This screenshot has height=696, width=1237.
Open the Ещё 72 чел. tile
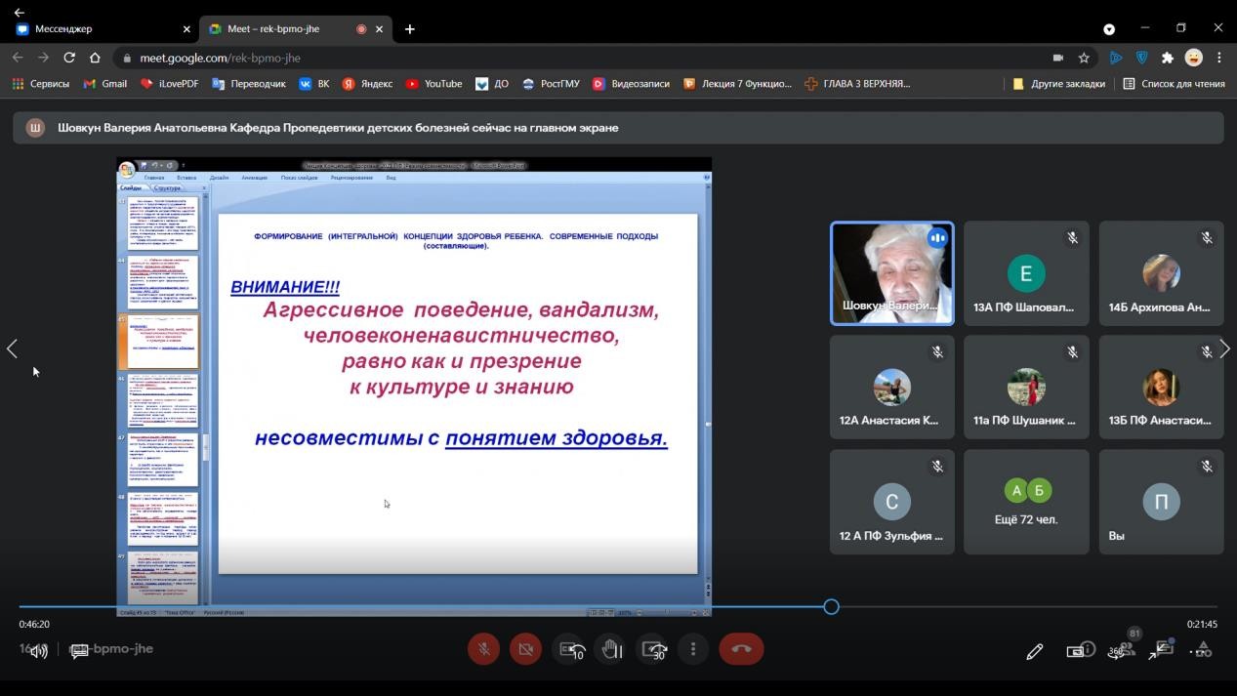click(1026, 502)
